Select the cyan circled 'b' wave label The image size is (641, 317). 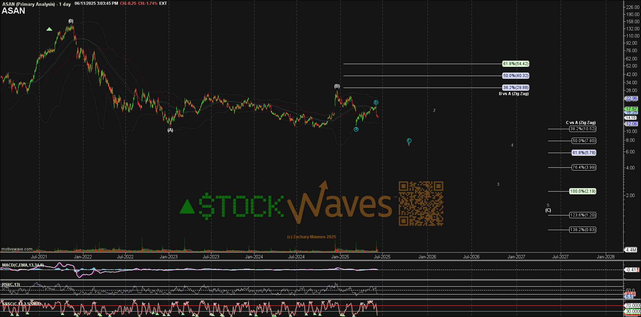[376, 102]
